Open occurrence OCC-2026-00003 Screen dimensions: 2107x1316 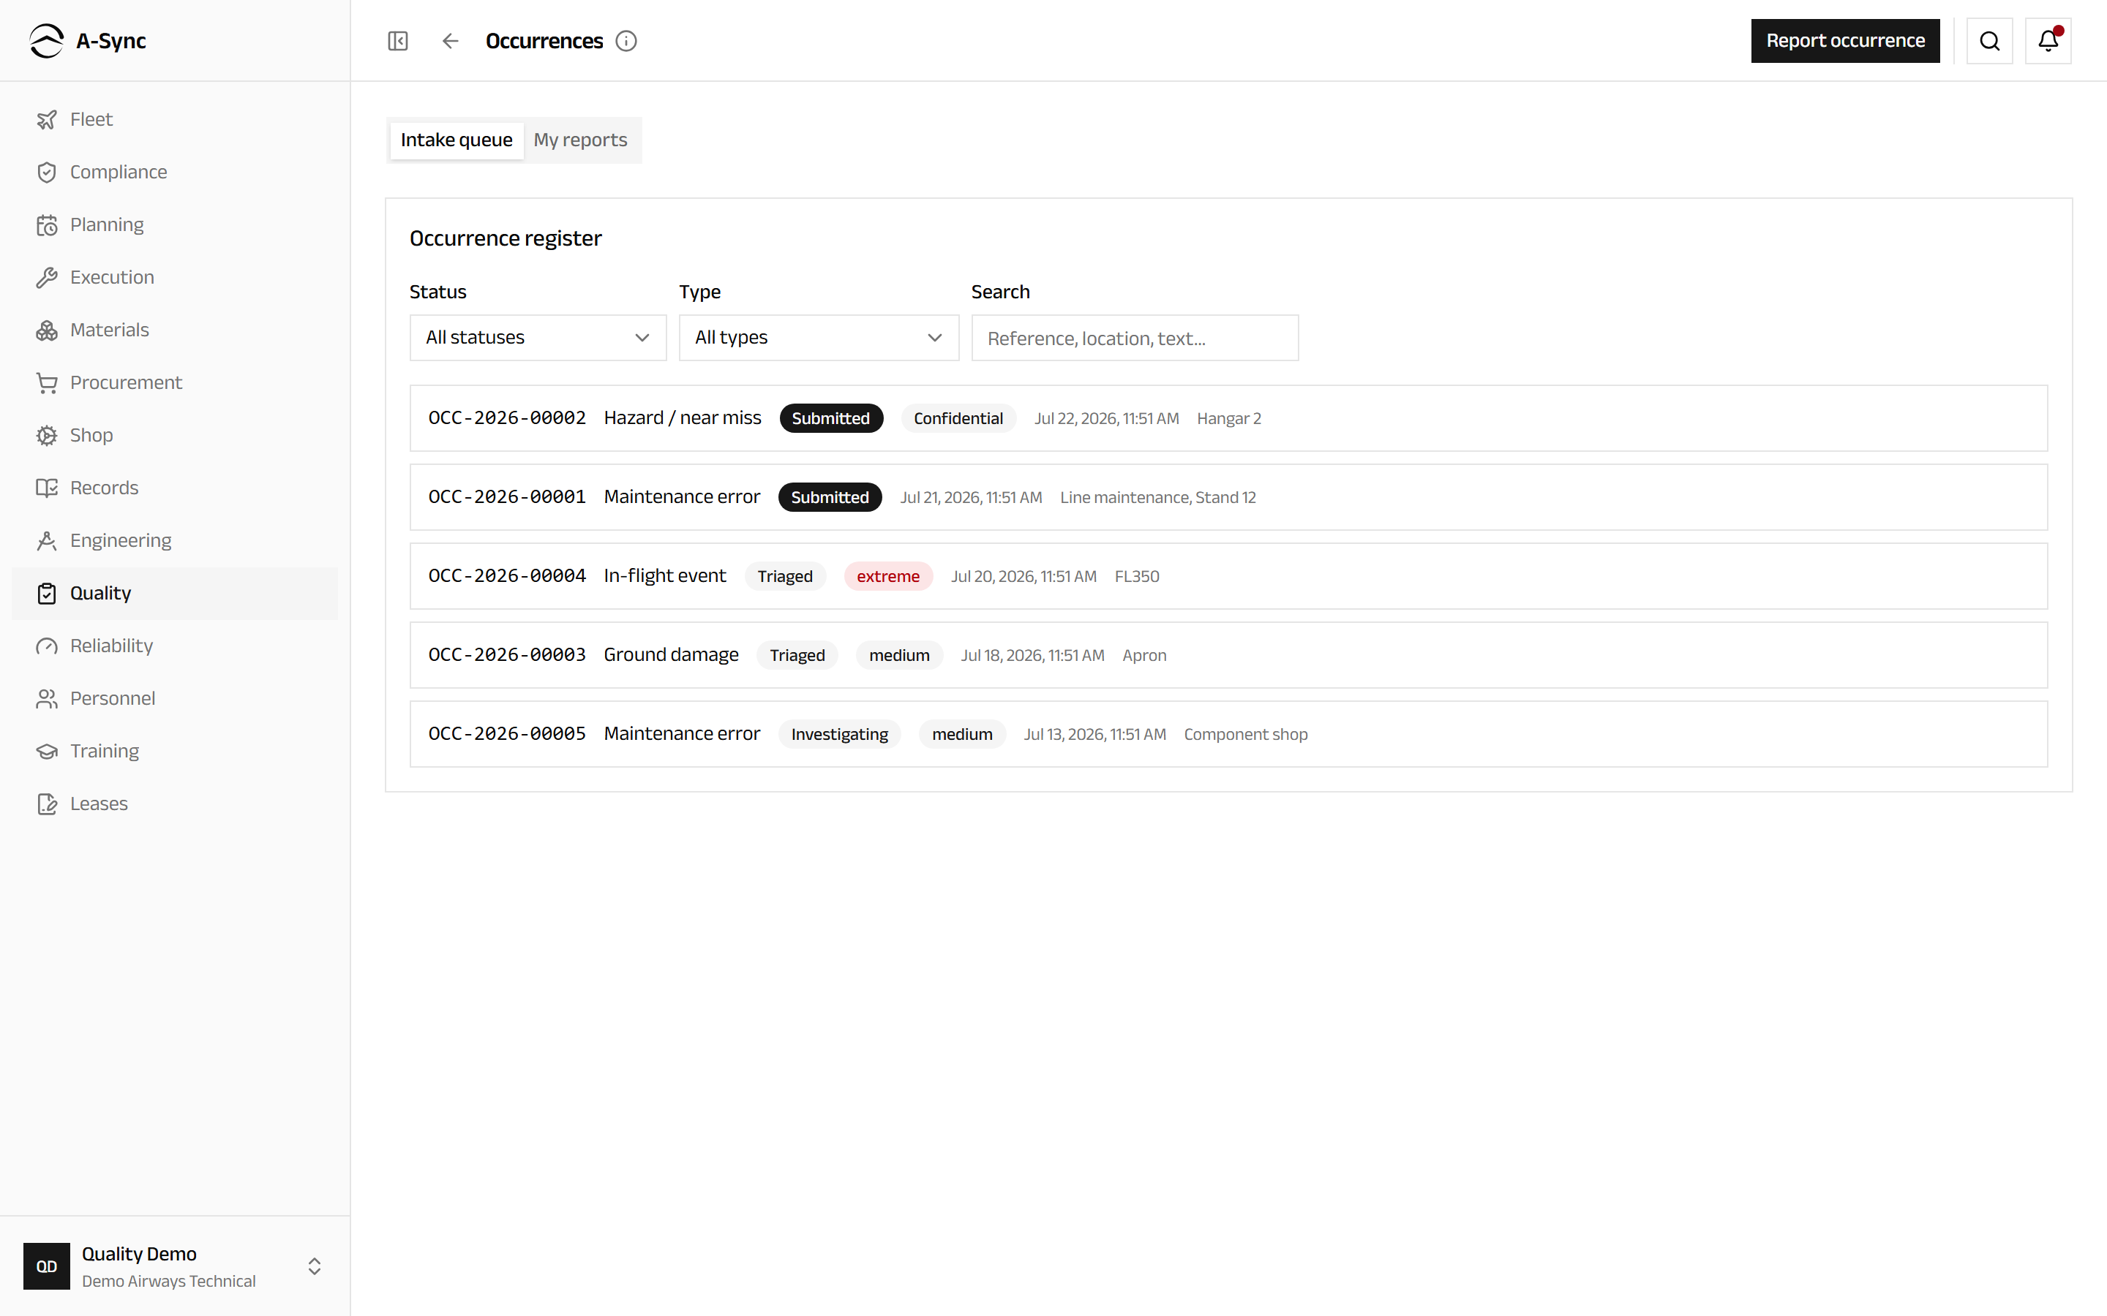[x=1228, y=655]
